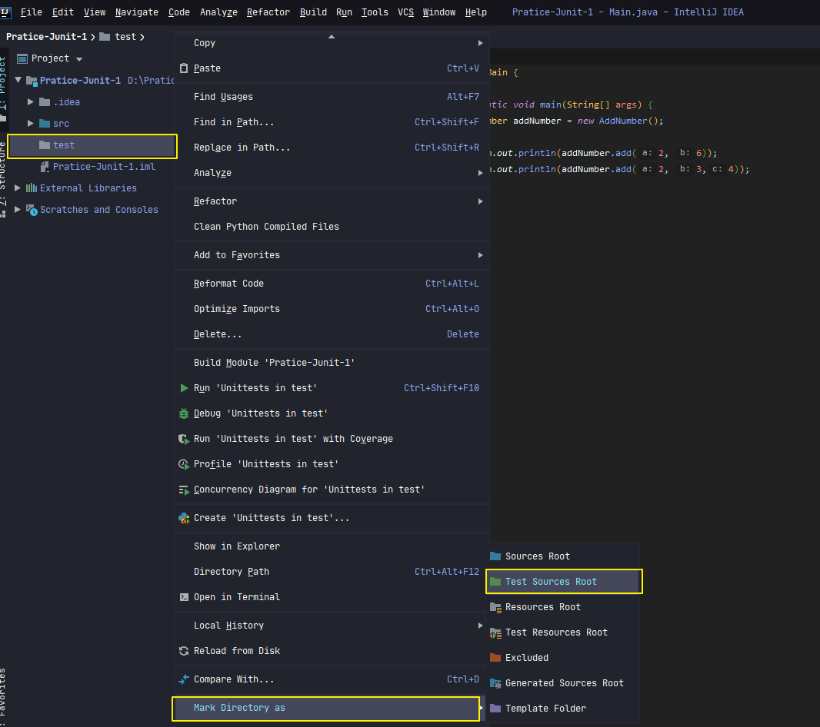Select Show in Explorer
Image resolution: width=820 pixels, height=727 pixels.
coord(332,546)
